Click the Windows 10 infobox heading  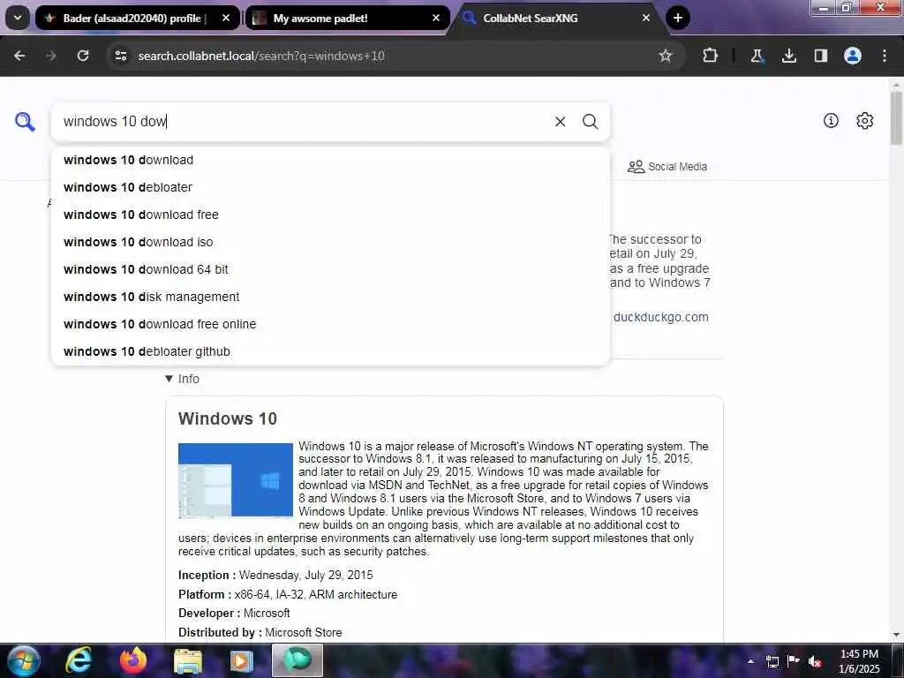coord(228,418)
